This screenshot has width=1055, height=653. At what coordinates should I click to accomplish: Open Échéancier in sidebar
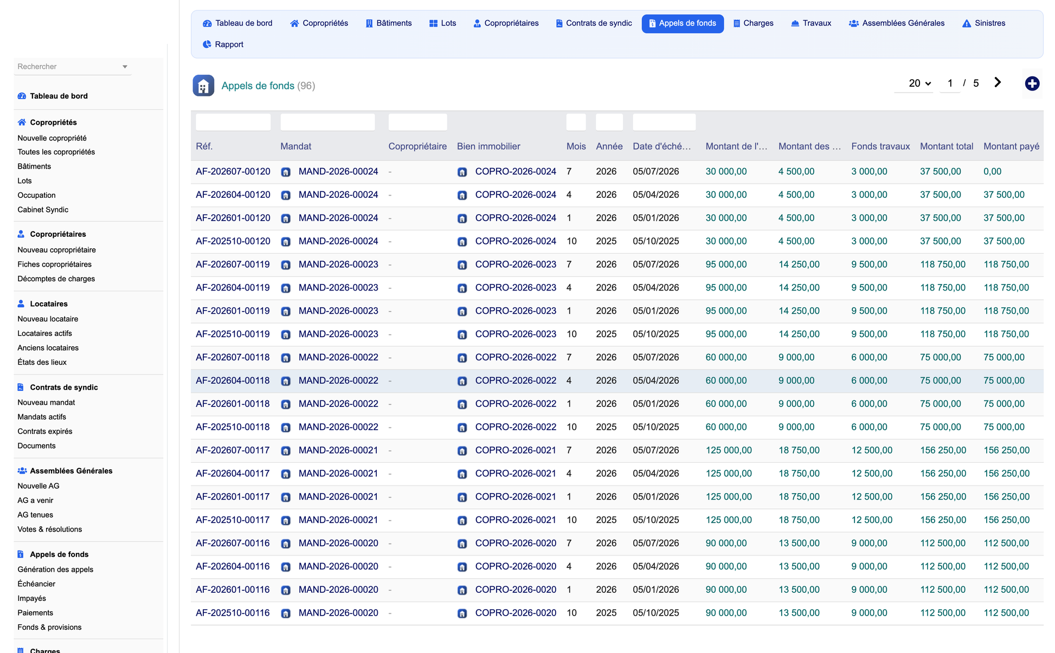(36, 584)
